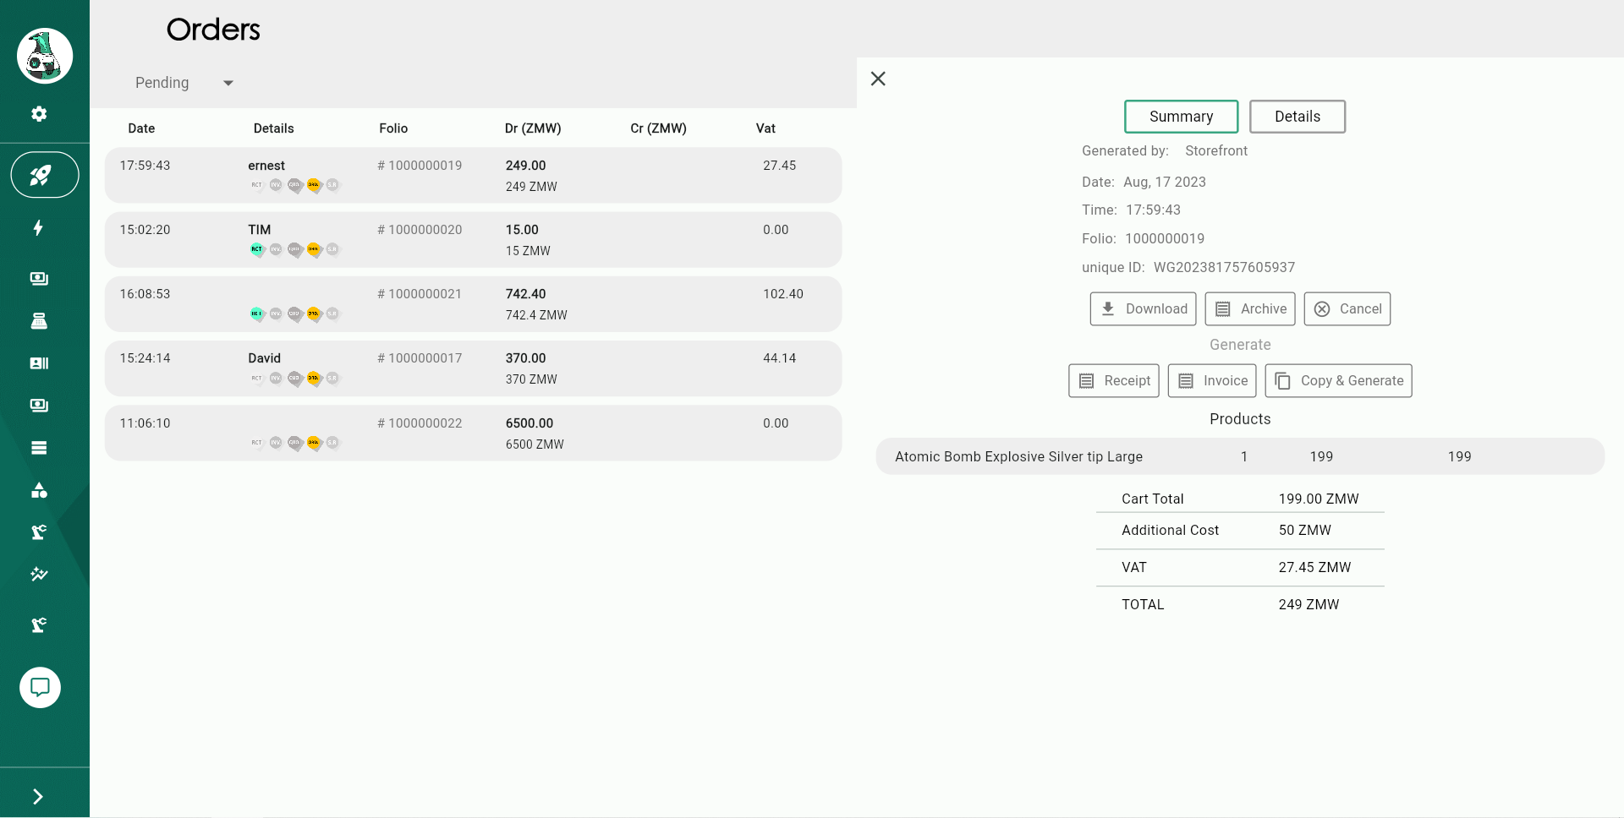Click the highlighted rocket icon in sidebar
The height and width of the screenshot is (818, 1624).
(44, 175)
